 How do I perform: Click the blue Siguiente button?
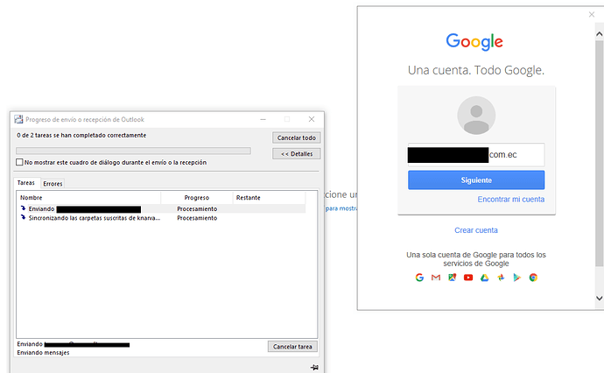tap(476, 180)
